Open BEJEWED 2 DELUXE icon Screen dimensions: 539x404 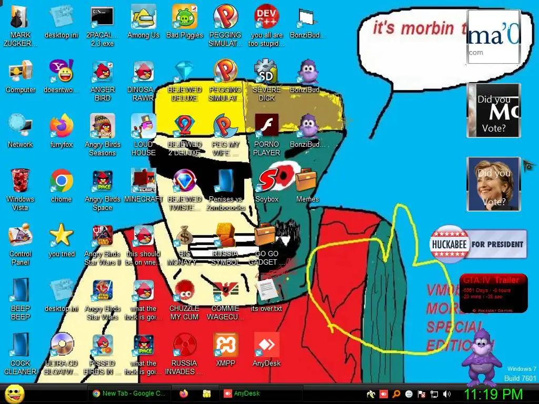point(185,135)
